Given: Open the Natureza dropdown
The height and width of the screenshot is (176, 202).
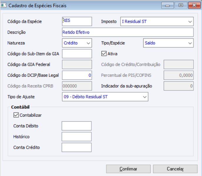Looking at the screenshot, I should tap(77, 43).
